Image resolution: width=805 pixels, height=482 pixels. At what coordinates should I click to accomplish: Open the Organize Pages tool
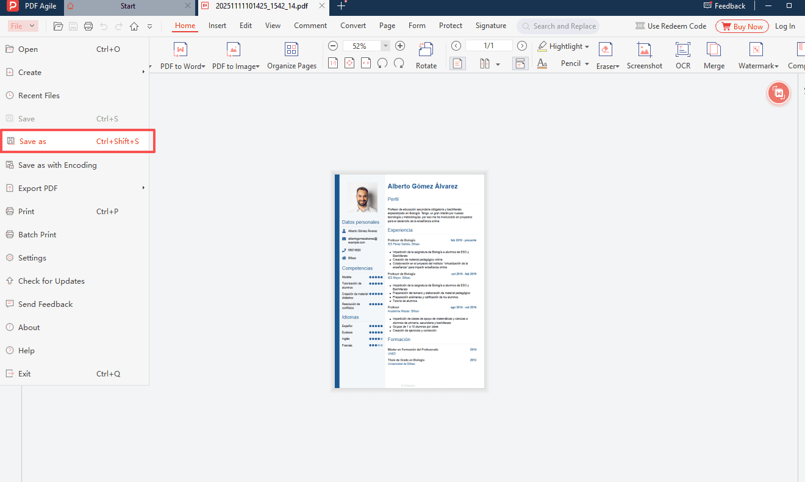(291, 54)
